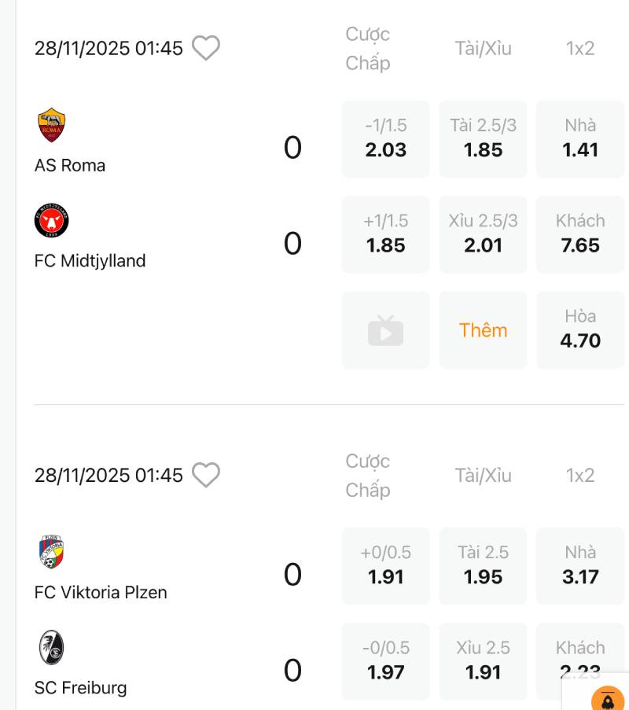The width and height of the screenshot is (629, 710).
Task: Bet on Nhà win at 1.41
Action: click(580, 139)
